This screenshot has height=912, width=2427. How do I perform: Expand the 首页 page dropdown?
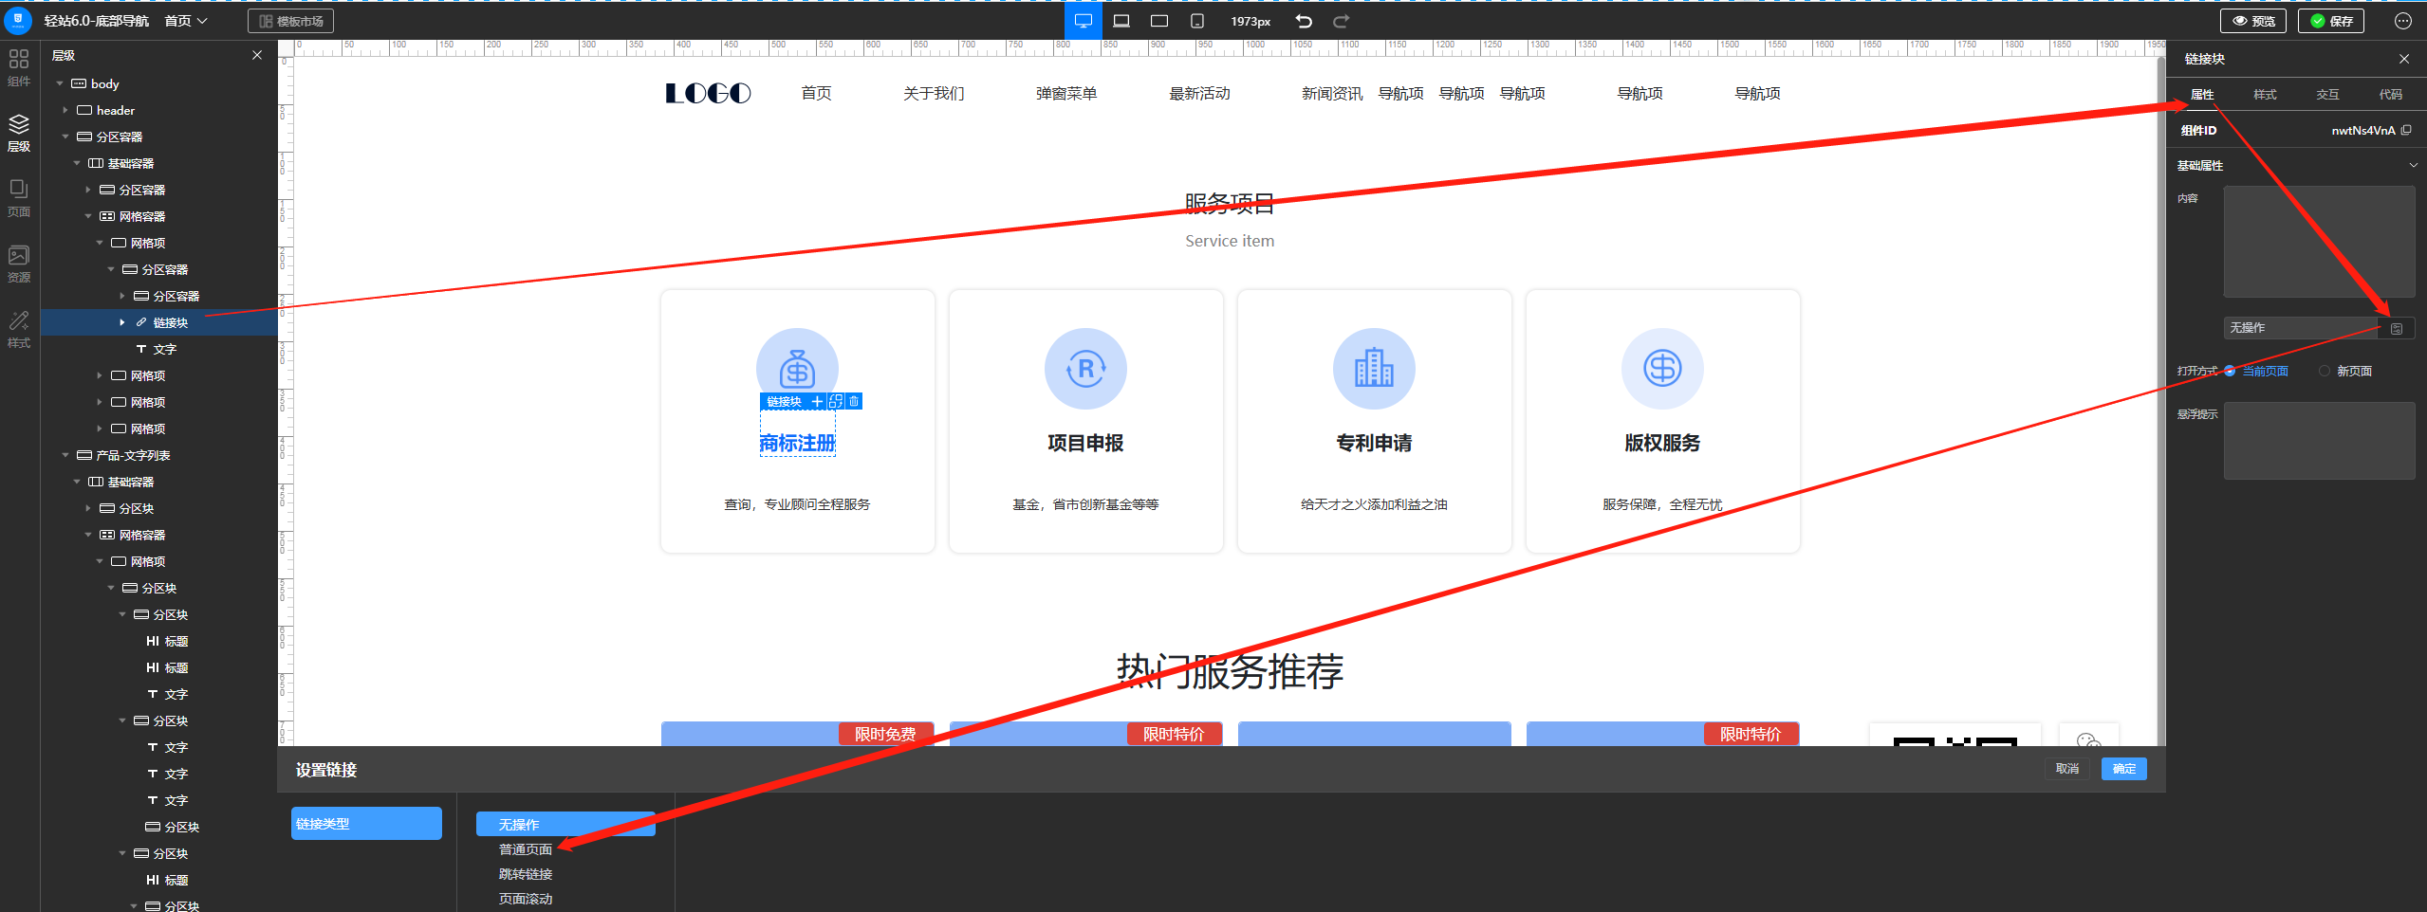click(186, 21)
